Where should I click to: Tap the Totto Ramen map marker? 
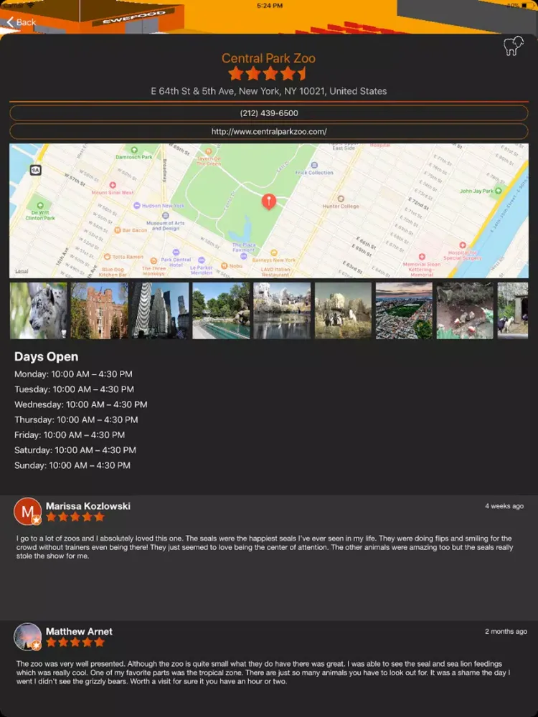(x=107, y=257)
